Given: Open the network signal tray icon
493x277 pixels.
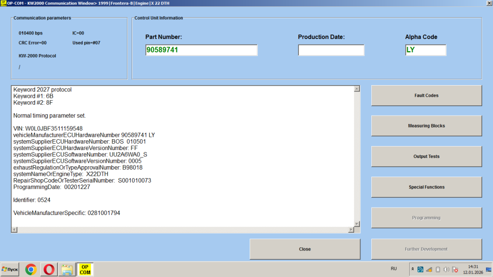Looking at the screenshot, I should pos(429,269).
